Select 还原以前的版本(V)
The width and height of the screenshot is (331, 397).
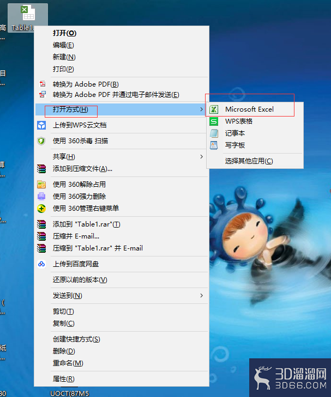click(x=122, y=280)
